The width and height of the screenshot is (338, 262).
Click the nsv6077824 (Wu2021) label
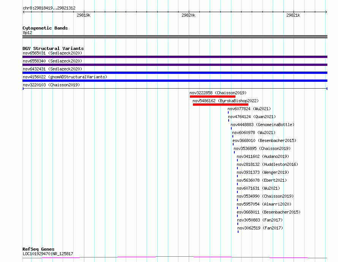[x=249, y=109]
